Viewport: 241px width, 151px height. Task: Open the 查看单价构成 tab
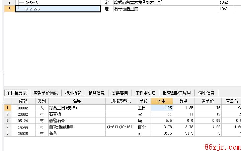[46, 93]
